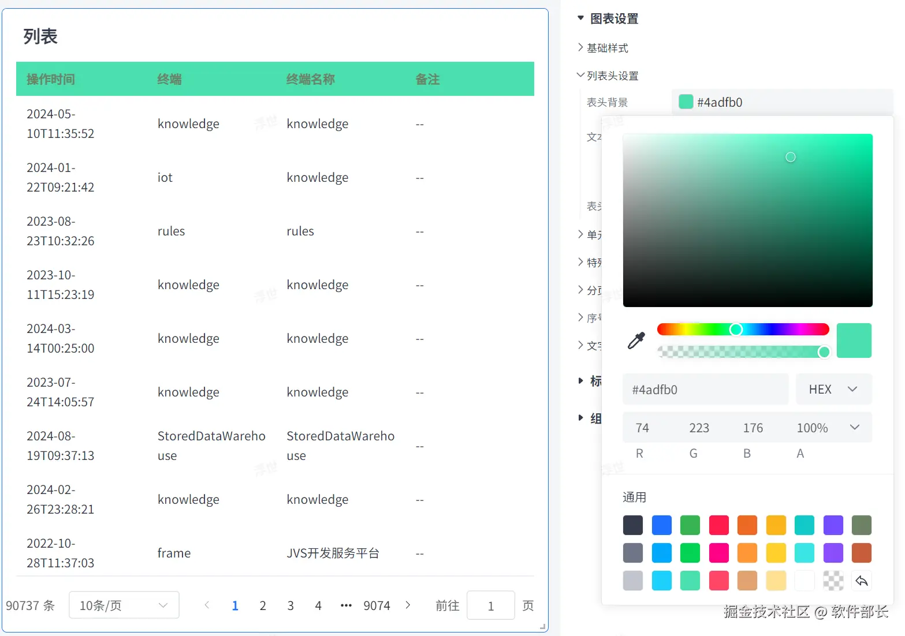Click the 备注 column header
Image resolution: width=905 pixels, height=636 pixels.
[x=428, y=79]
